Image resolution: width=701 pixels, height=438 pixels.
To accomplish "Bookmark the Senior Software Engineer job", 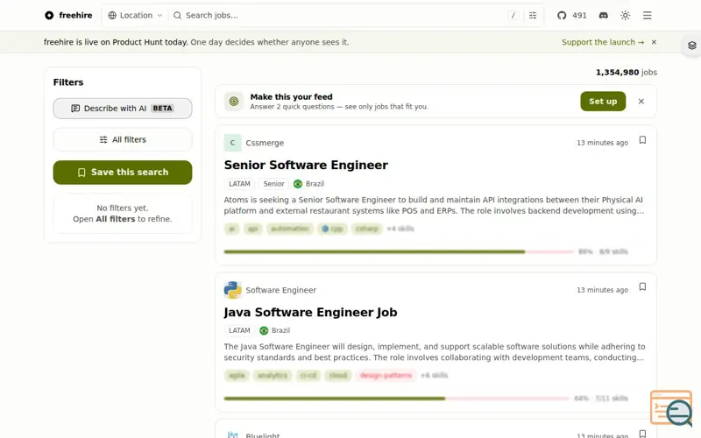I will click(642, 140).
